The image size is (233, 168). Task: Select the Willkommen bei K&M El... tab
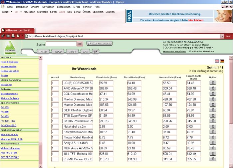click(18, 30)
